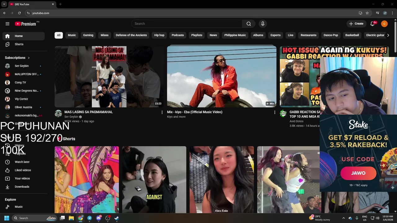Go to Home in the sidebar
Viewport: 397px width, 223px height.
[24, 36]
